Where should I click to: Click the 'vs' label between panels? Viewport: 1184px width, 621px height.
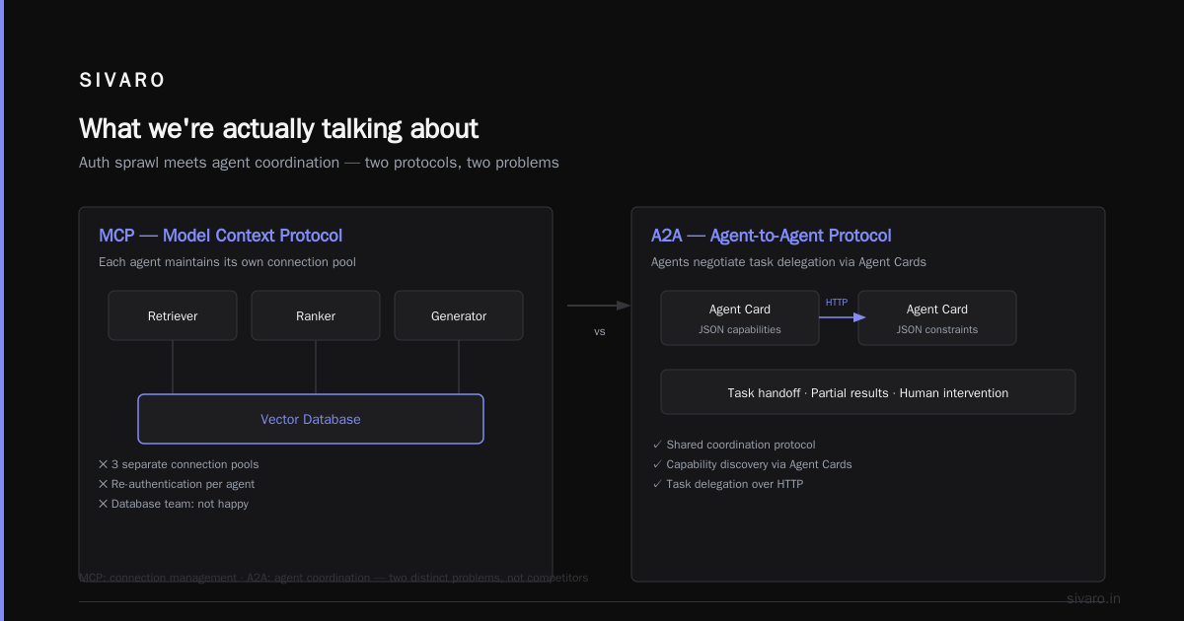click(600, 331)
